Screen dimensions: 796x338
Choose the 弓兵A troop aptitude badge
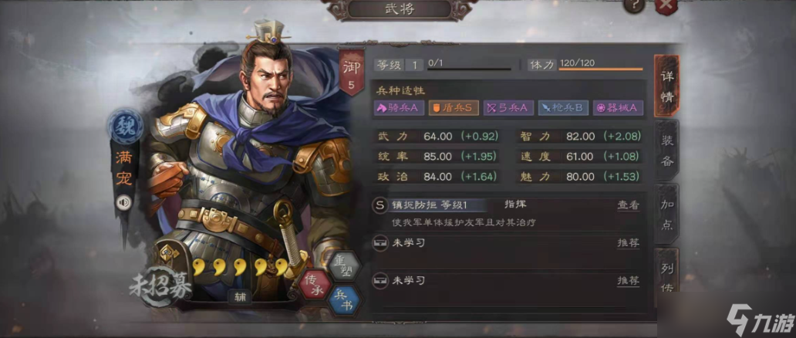[x=508, y=108]
